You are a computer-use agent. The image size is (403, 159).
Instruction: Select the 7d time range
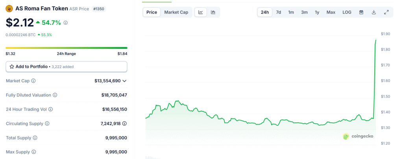(x=278, y=12)
